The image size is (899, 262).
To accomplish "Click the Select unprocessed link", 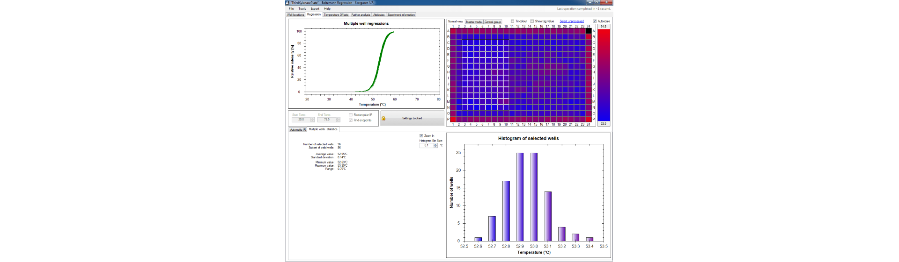I will 571,21.
